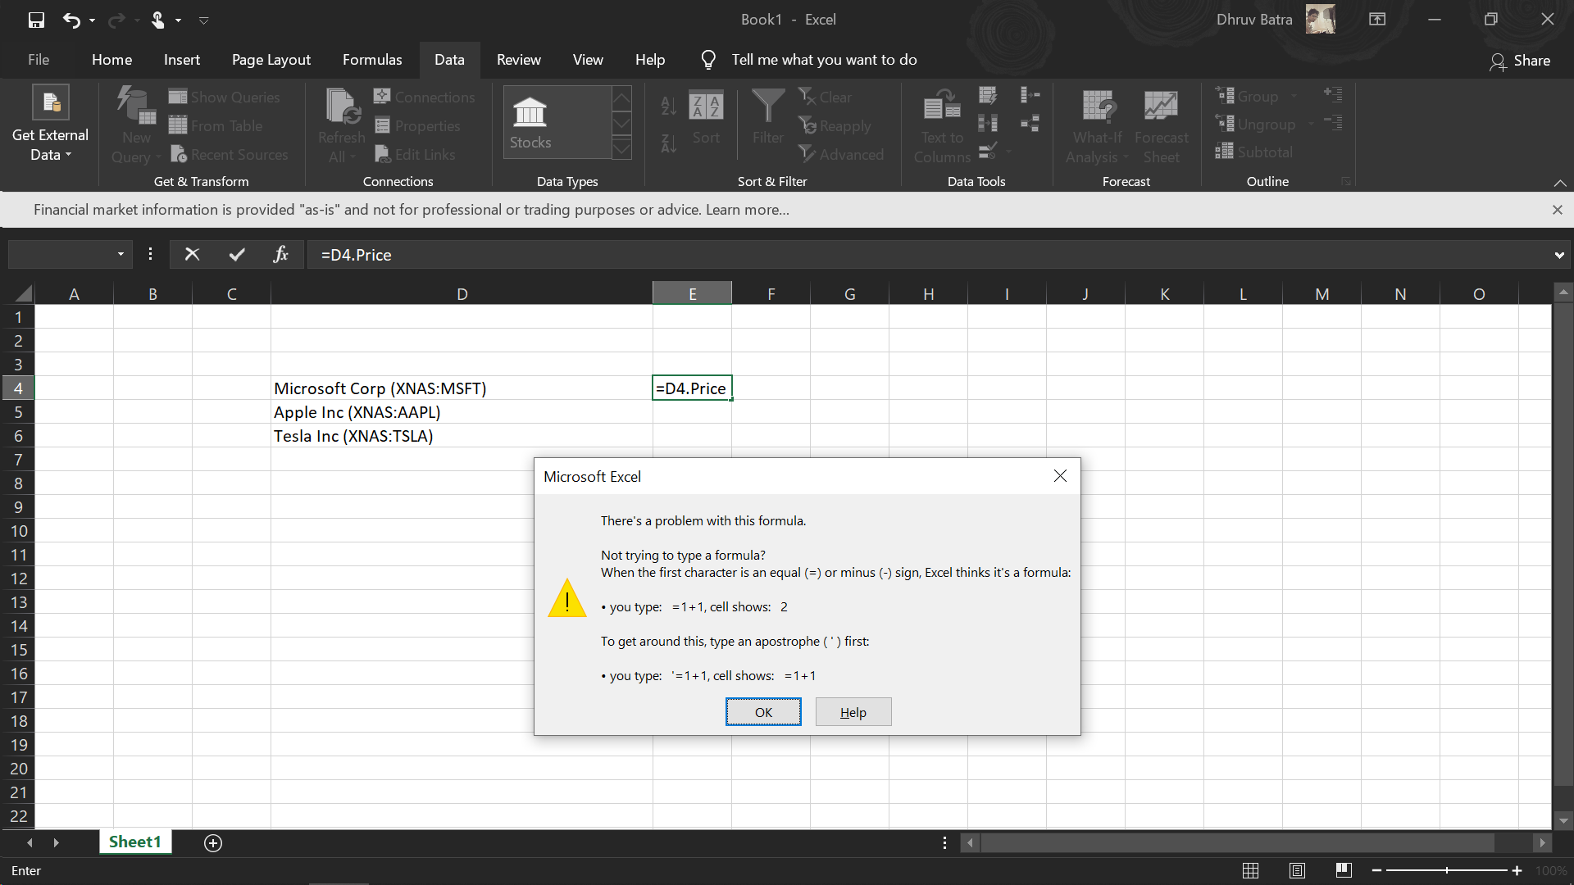Close the Microsoft Excel error dialog
Viewport: 1574px width, 885px height.
(1060, 476)
